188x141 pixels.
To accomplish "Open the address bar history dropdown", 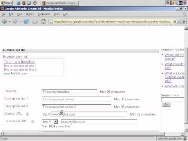I will pos(179,22).
